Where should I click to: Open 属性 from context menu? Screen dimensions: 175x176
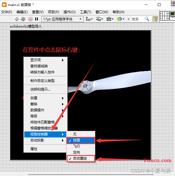click(x=45, y=149)
